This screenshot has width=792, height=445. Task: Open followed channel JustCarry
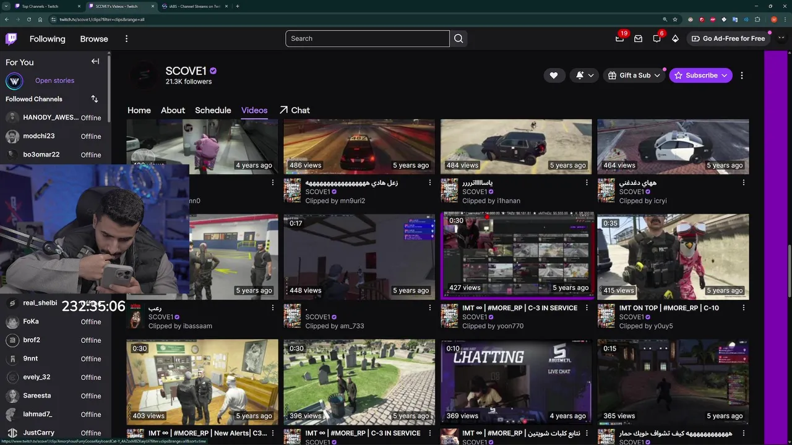(54, 433)
